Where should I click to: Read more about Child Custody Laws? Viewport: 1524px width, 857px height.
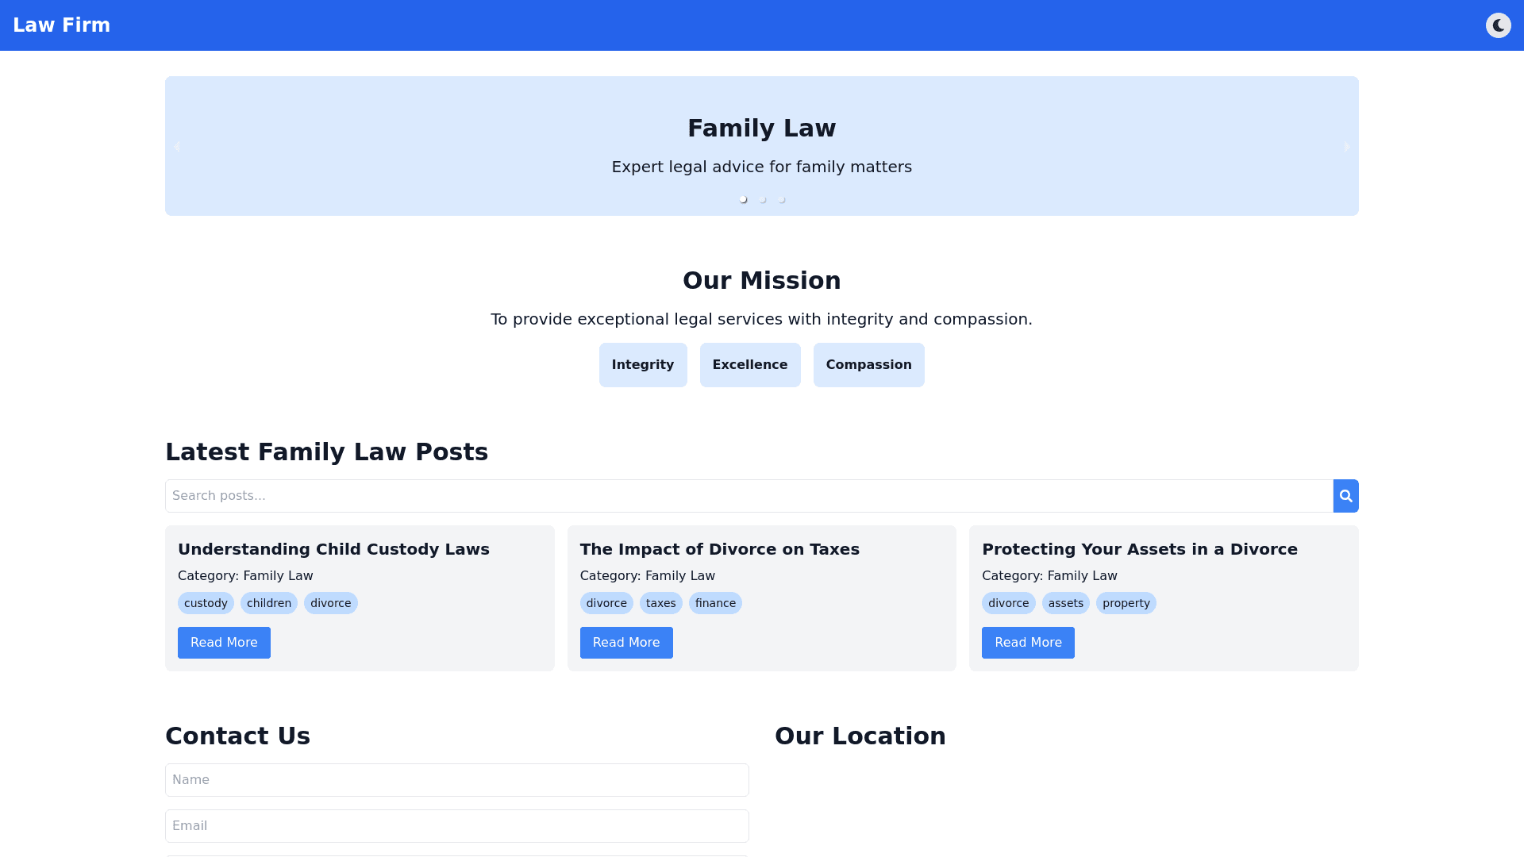[224, 643]
